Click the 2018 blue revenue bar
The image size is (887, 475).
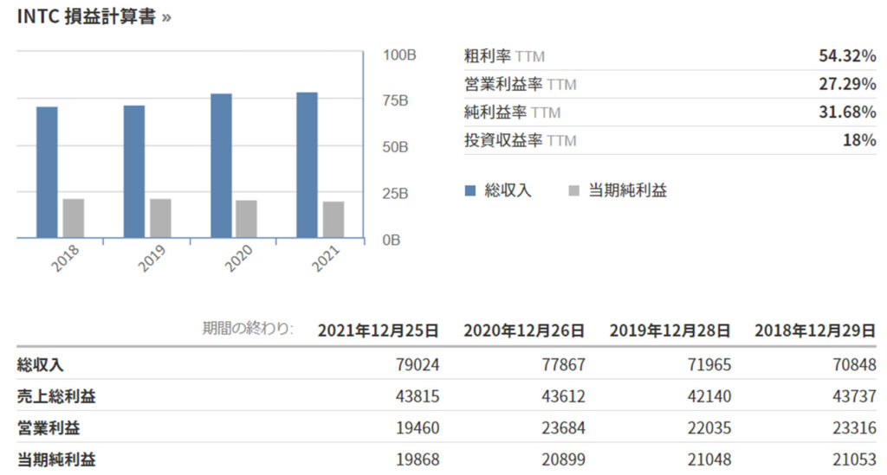47,172
